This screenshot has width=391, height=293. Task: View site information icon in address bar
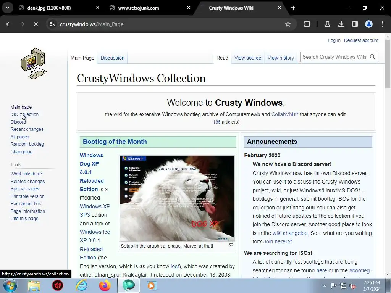[x=52, y=24]
